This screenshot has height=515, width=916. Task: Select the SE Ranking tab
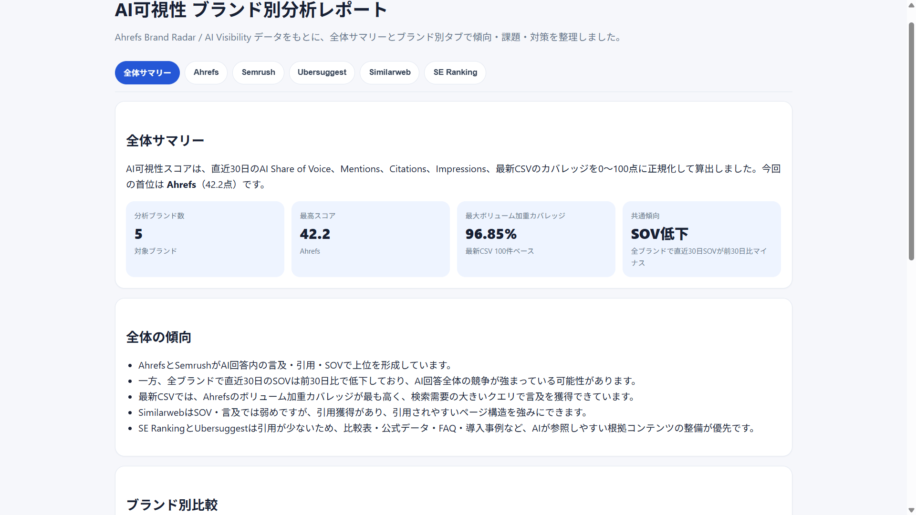(455, 72)
